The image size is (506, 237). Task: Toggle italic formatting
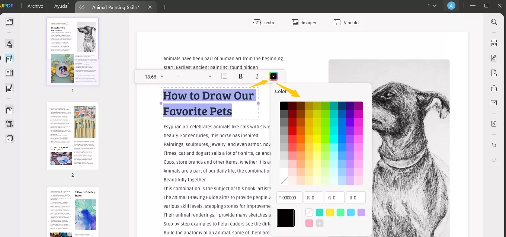[257, 76]
